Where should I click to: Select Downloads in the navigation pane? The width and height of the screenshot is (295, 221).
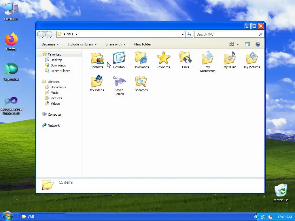pos(58,65)
